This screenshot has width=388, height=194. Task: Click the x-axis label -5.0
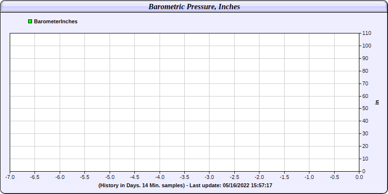pos(110,177)
